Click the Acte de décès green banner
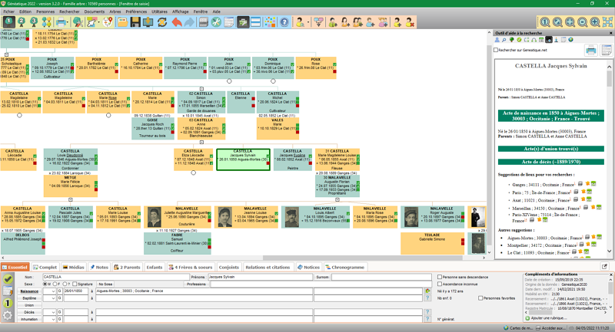615x332 pixels. click(550, 162)
